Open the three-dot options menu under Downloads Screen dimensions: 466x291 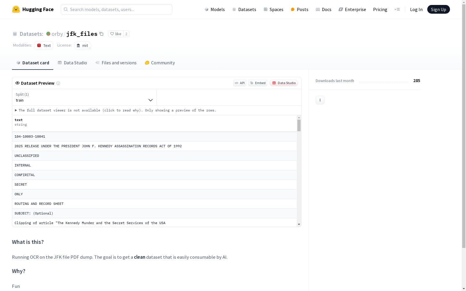(x=320, y=100)
